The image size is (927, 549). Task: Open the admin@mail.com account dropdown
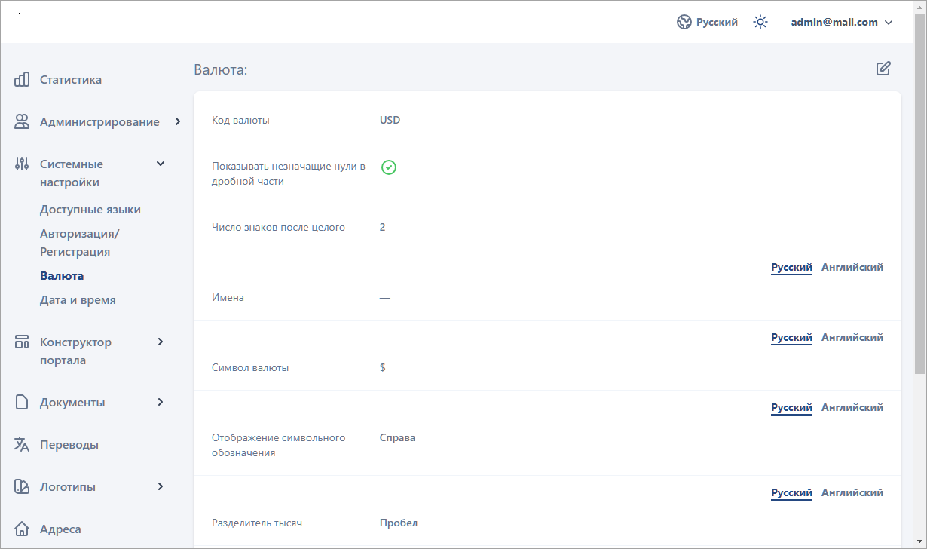point(841,22)
